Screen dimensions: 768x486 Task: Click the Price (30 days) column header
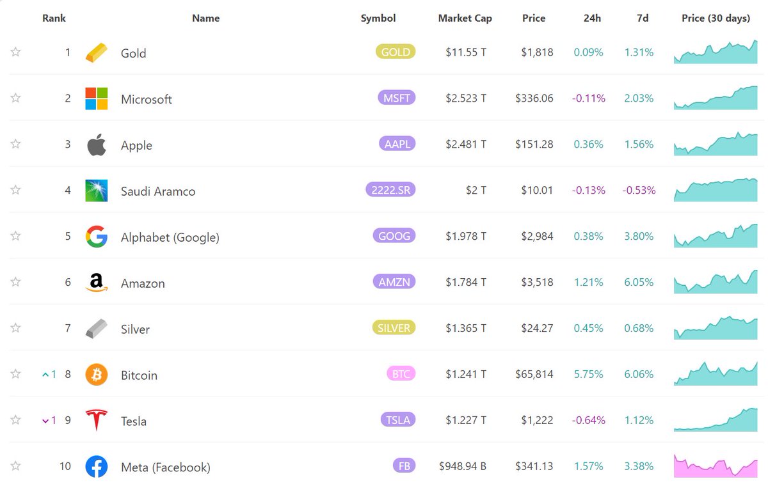pos(716,18)
